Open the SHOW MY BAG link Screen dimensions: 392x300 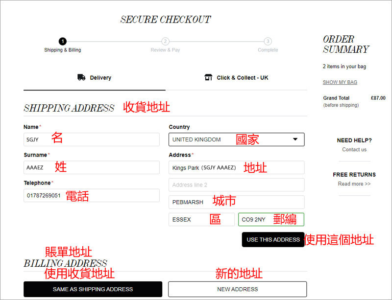click(340, 82)
